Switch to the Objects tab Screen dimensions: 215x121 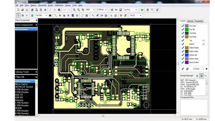tap(190, 21)
